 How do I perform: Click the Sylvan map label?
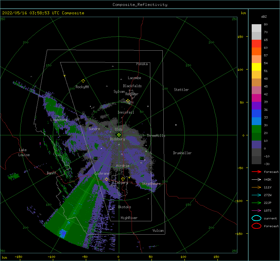click(x=119, y=92)
